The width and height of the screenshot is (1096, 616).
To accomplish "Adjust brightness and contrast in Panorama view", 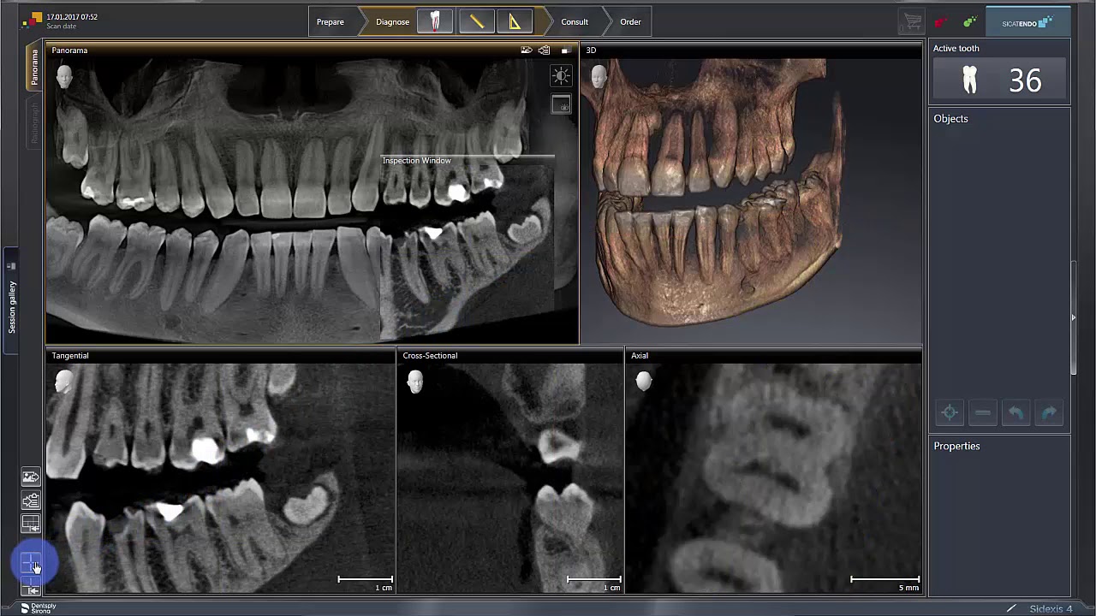I will pyautogui.click(x=561, y=76).
